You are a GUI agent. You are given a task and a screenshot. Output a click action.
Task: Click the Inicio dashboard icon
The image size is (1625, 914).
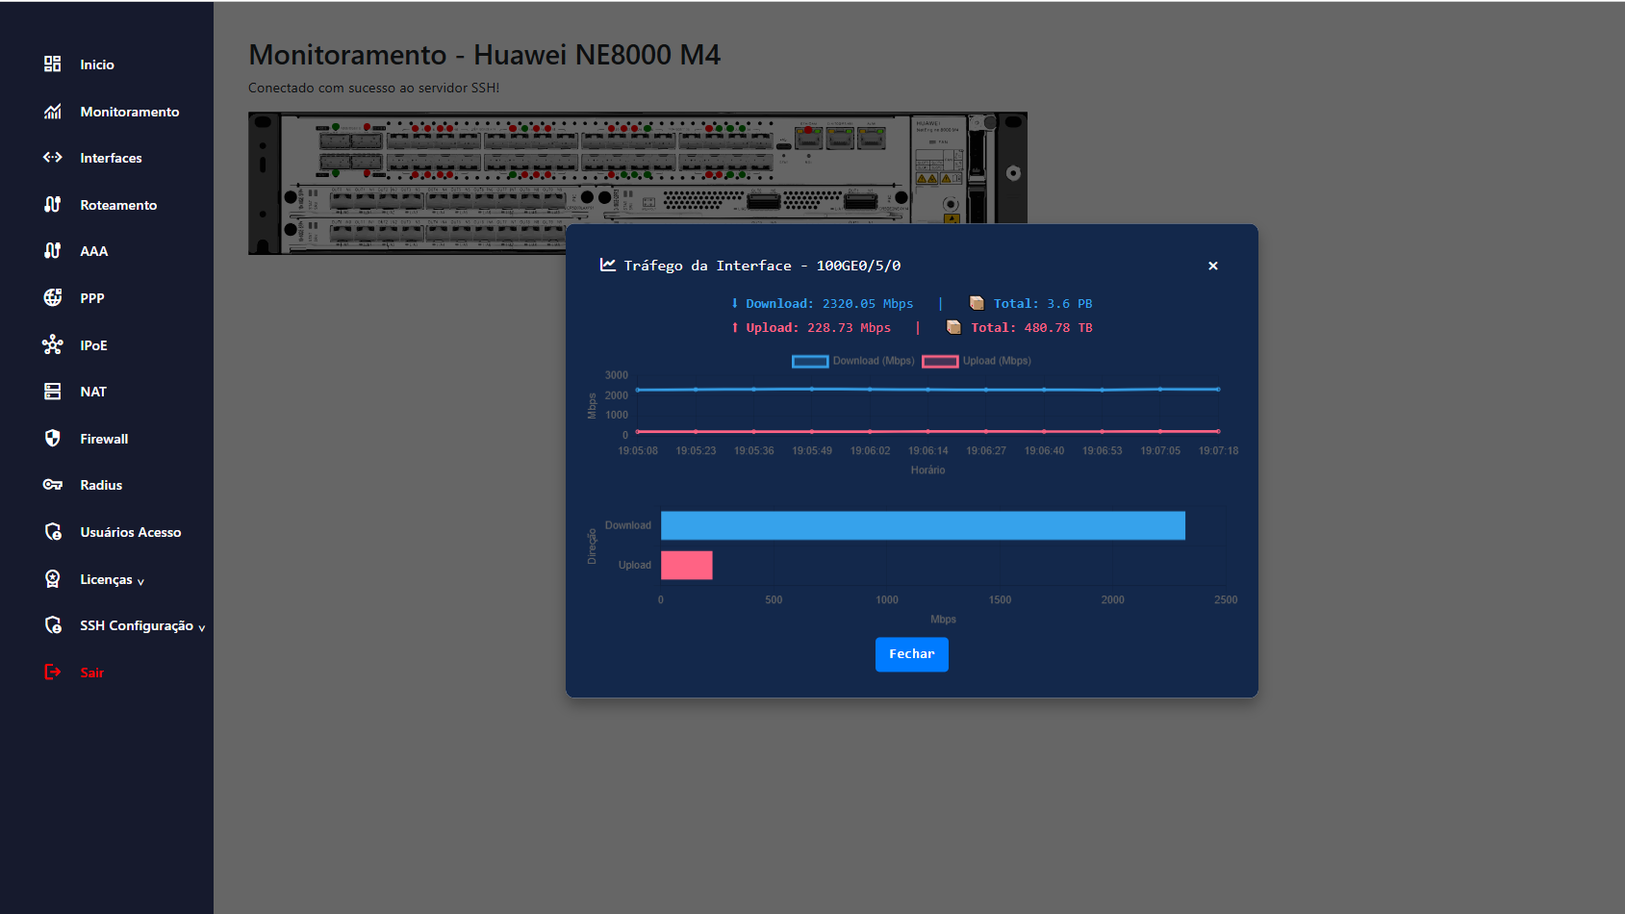[x=53, y=64]
